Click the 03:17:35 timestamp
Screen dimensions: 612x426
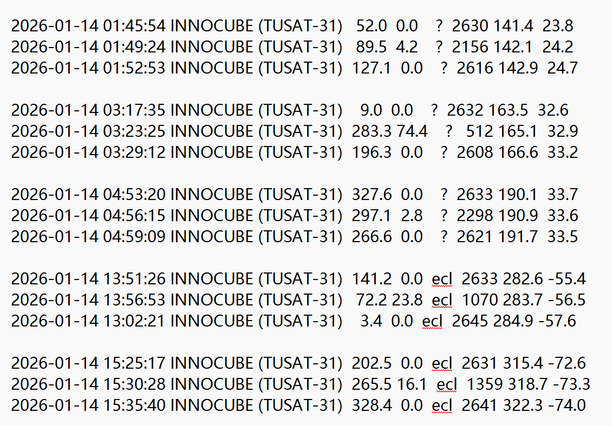point(134,110)
